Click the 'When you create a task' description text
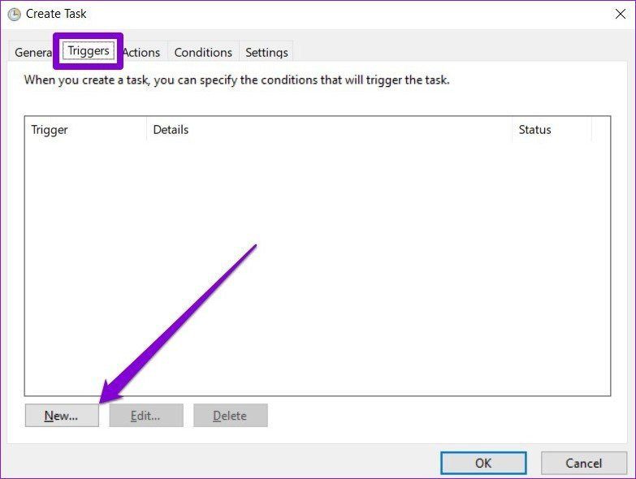The height and width of the screenshot is (479, 636). pos(236,80)
